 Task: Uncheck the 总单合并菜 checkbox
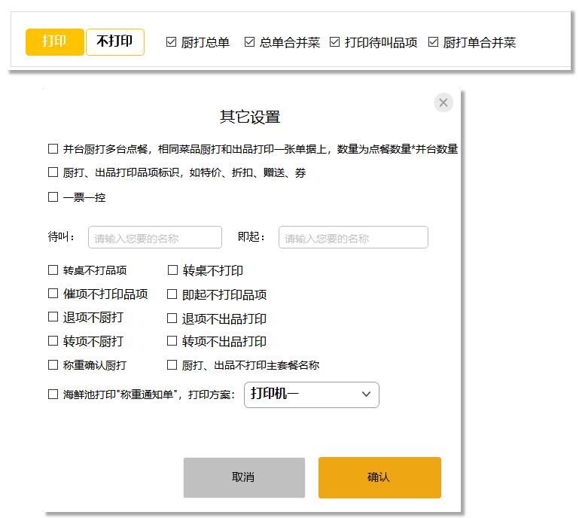249,42
